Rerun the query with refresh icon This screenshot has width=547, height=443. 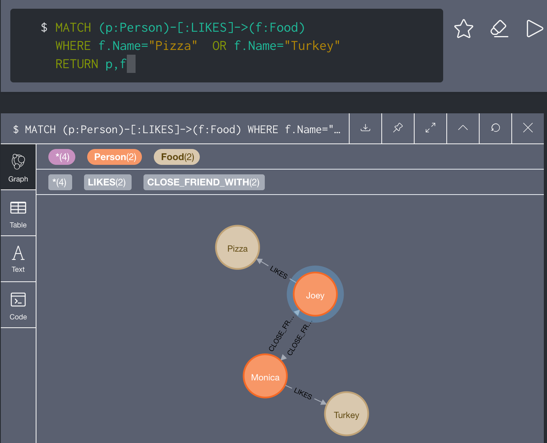pyautogui.click(x=495, y=128)
